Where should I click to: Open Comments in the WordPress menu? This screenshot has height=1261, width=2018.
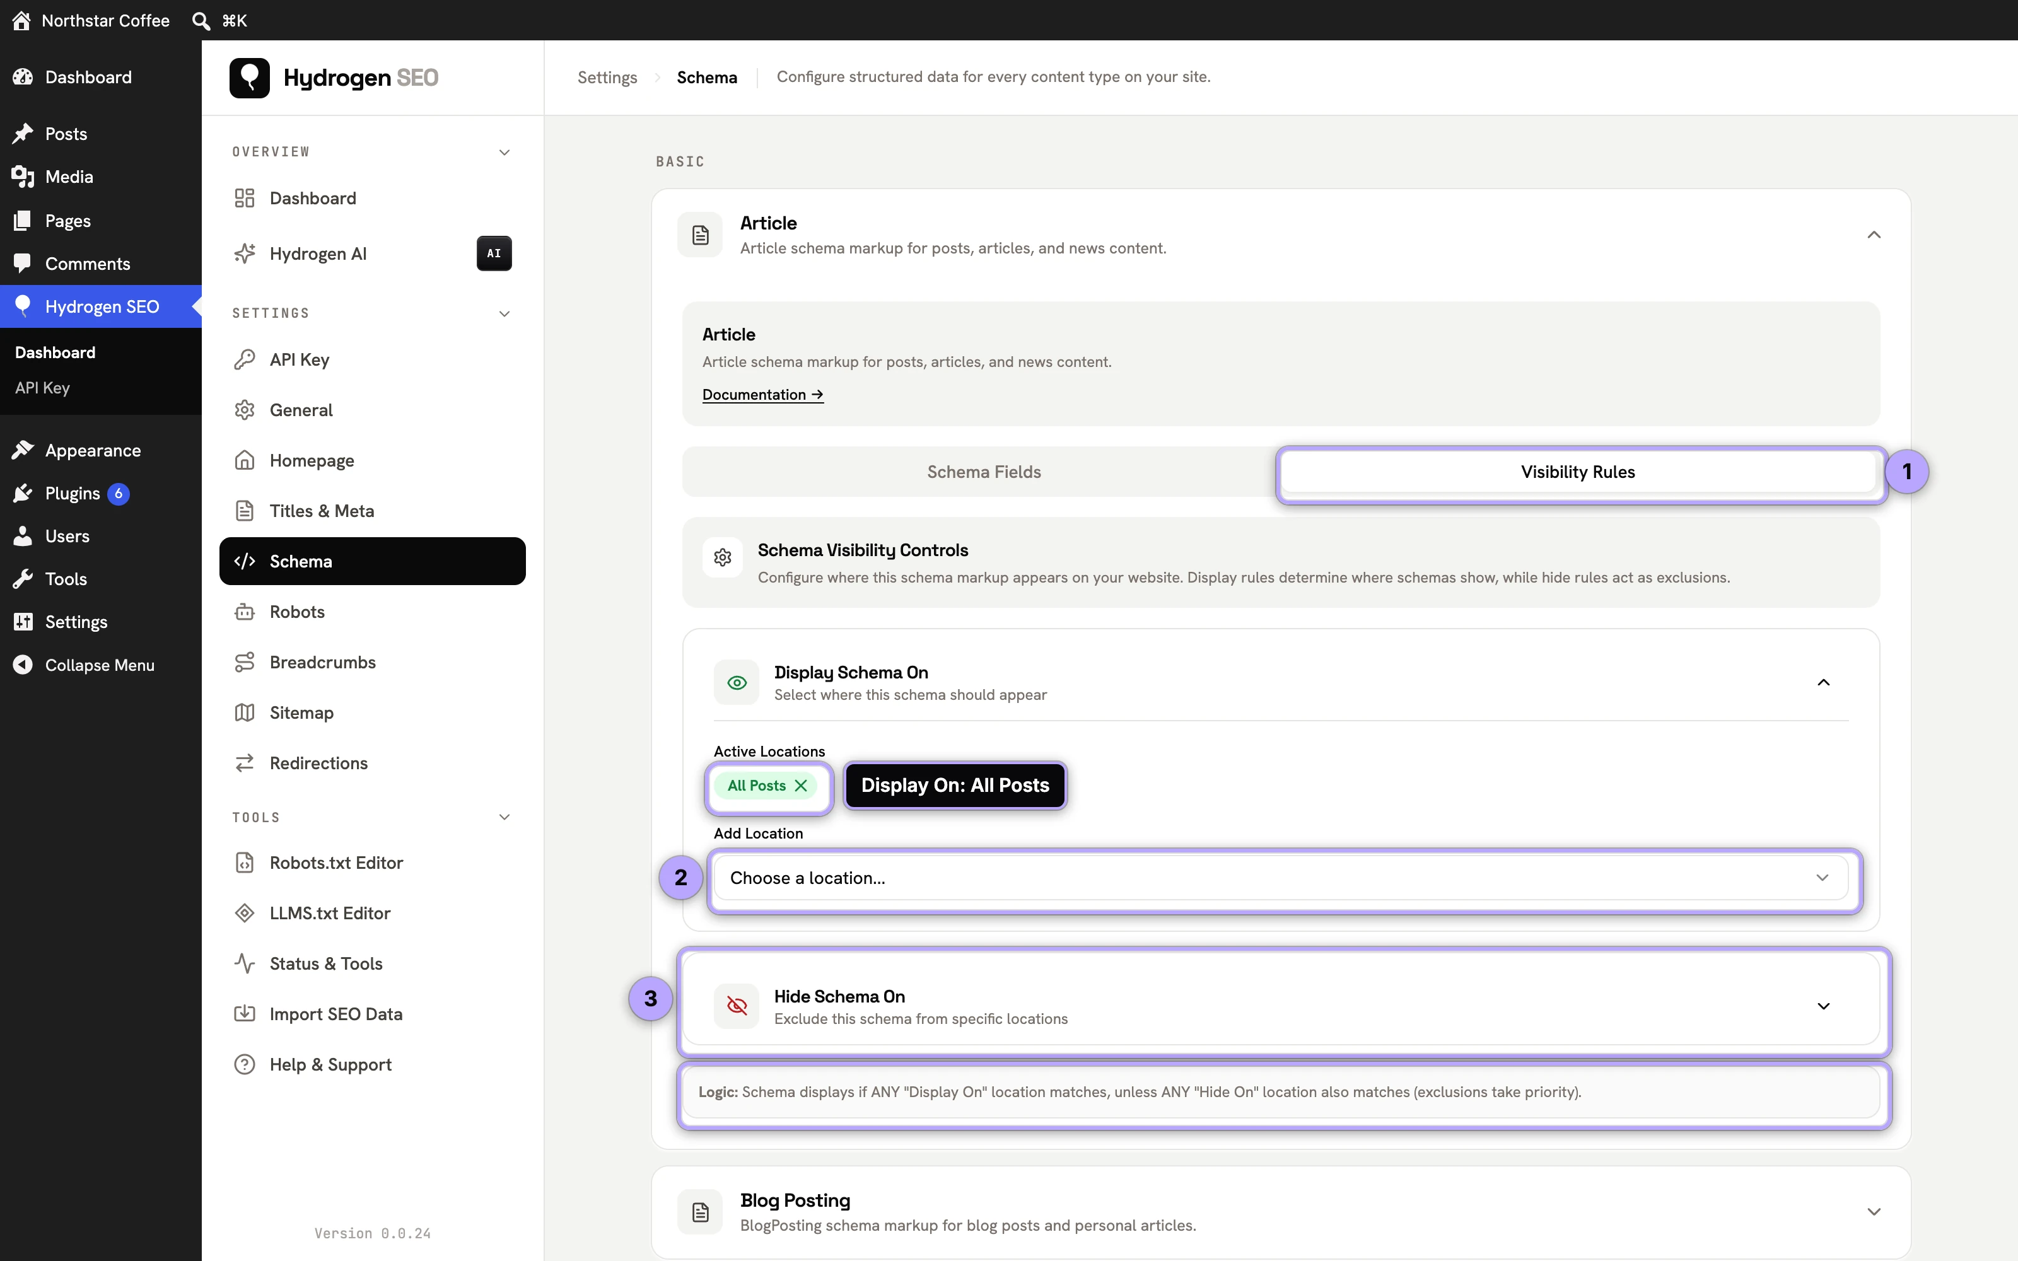point(101,264)
